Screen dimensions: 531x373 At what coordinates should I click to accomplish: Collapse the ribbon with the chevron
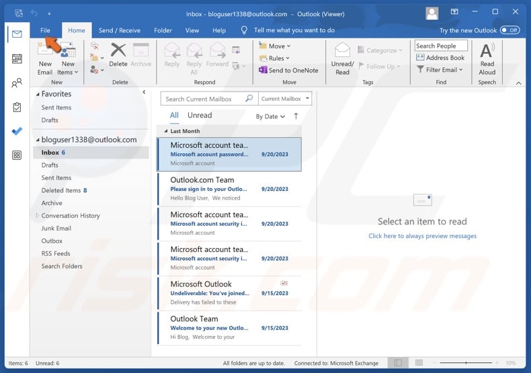click(x=518, y=83)
